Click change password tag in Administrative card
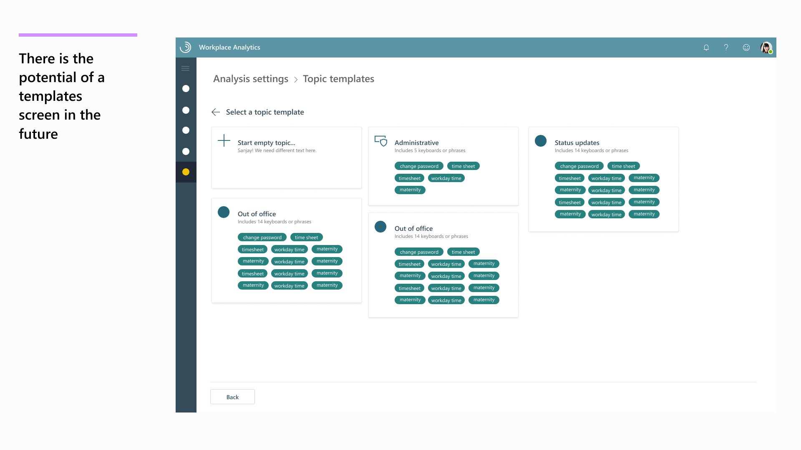The height and width of the screenshot is (450, 801). [x=418, y=166]
